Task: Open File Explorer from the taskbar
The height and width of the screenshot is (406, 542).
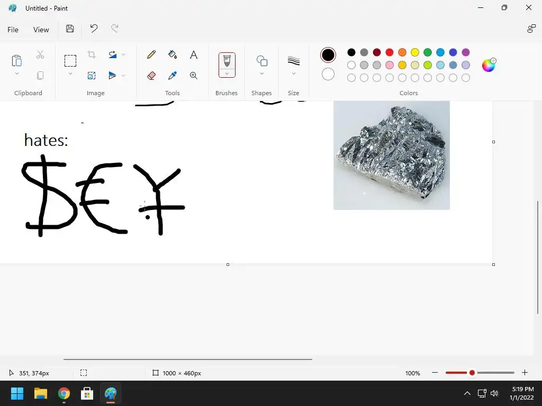Action: [x=40, y=393]
